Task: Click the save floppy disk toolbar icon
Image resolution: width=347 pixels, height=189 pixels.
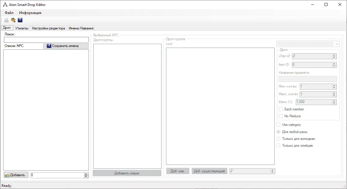Action: (x=20, y=20)
